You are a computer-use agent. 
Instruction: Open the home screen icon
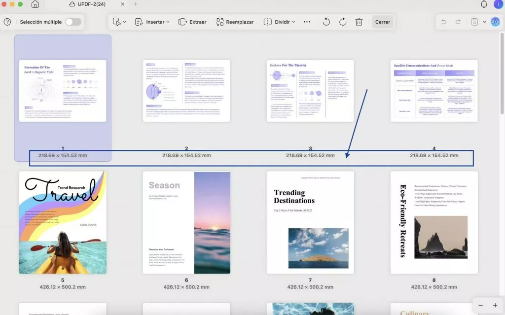point(35,4)
